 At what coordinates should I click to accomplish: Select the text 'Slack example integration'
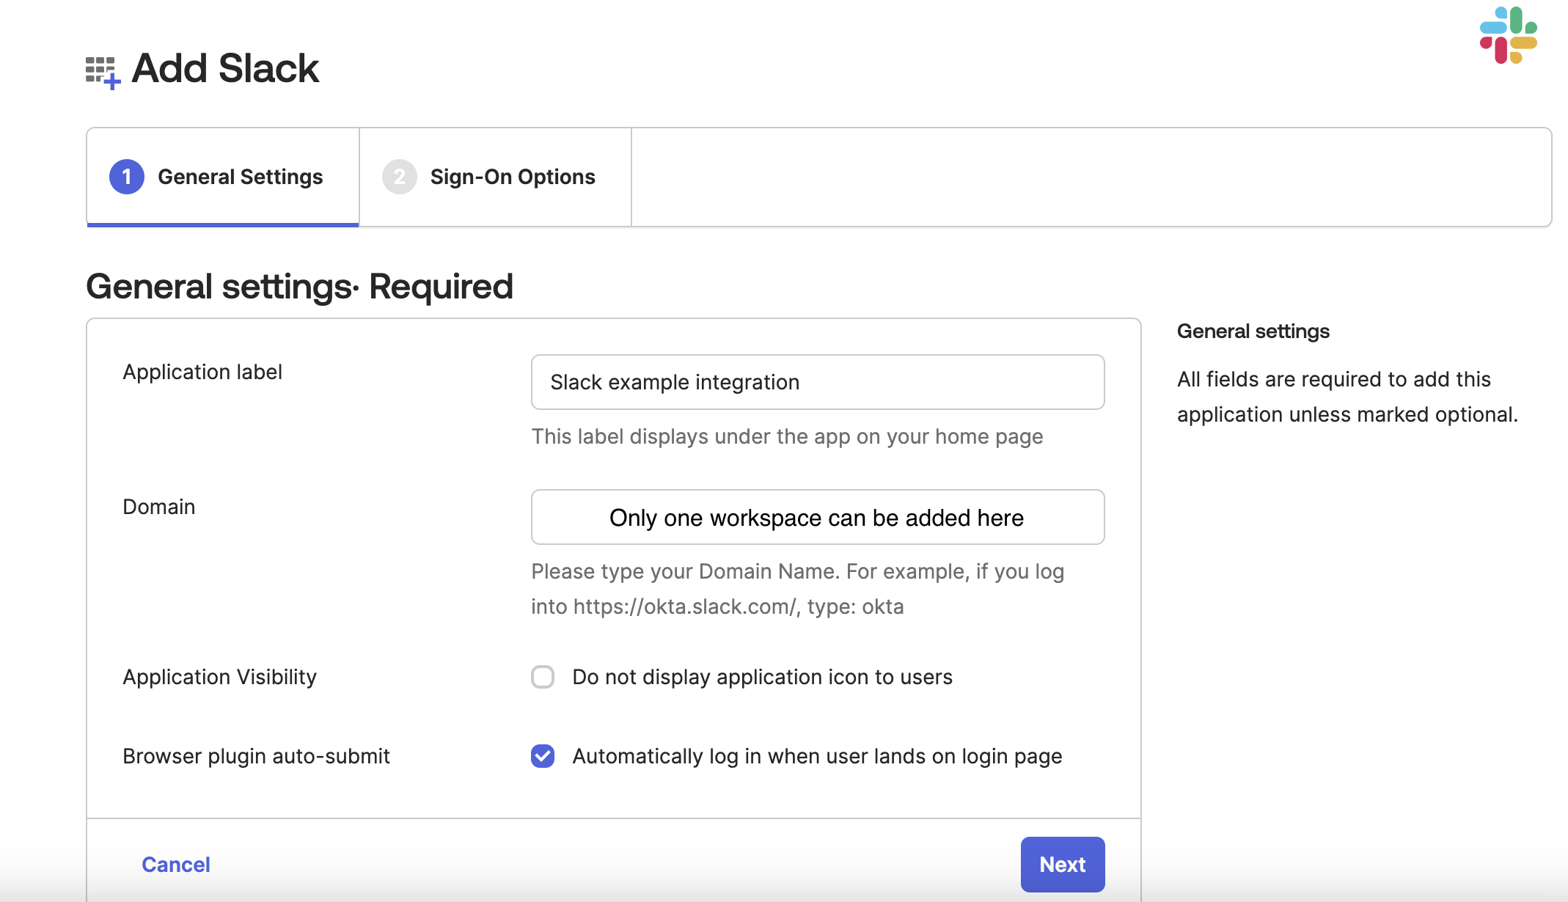(674, 382)
